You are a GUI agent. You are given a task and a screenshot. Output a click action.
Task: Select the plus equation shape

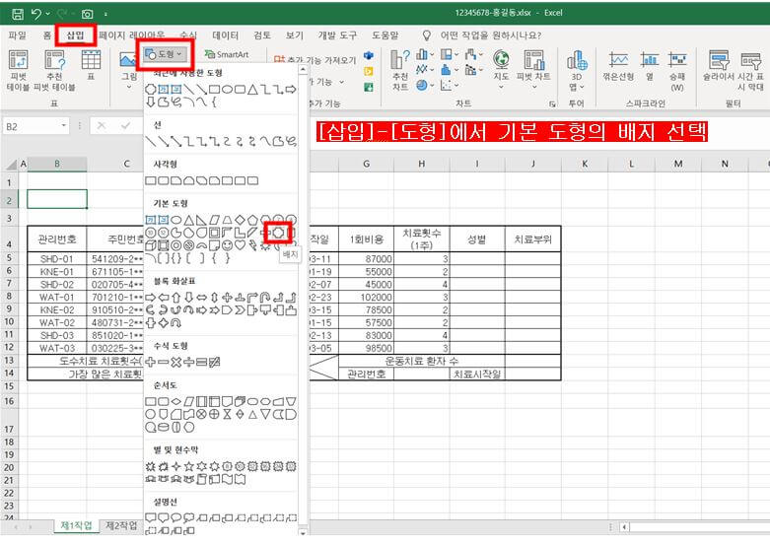coord(151,362)
